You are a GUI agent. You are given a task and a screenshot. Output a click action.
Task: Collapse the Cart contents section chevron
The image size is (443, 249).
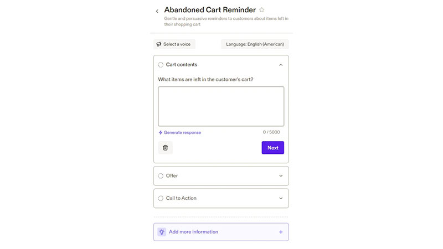281,65
